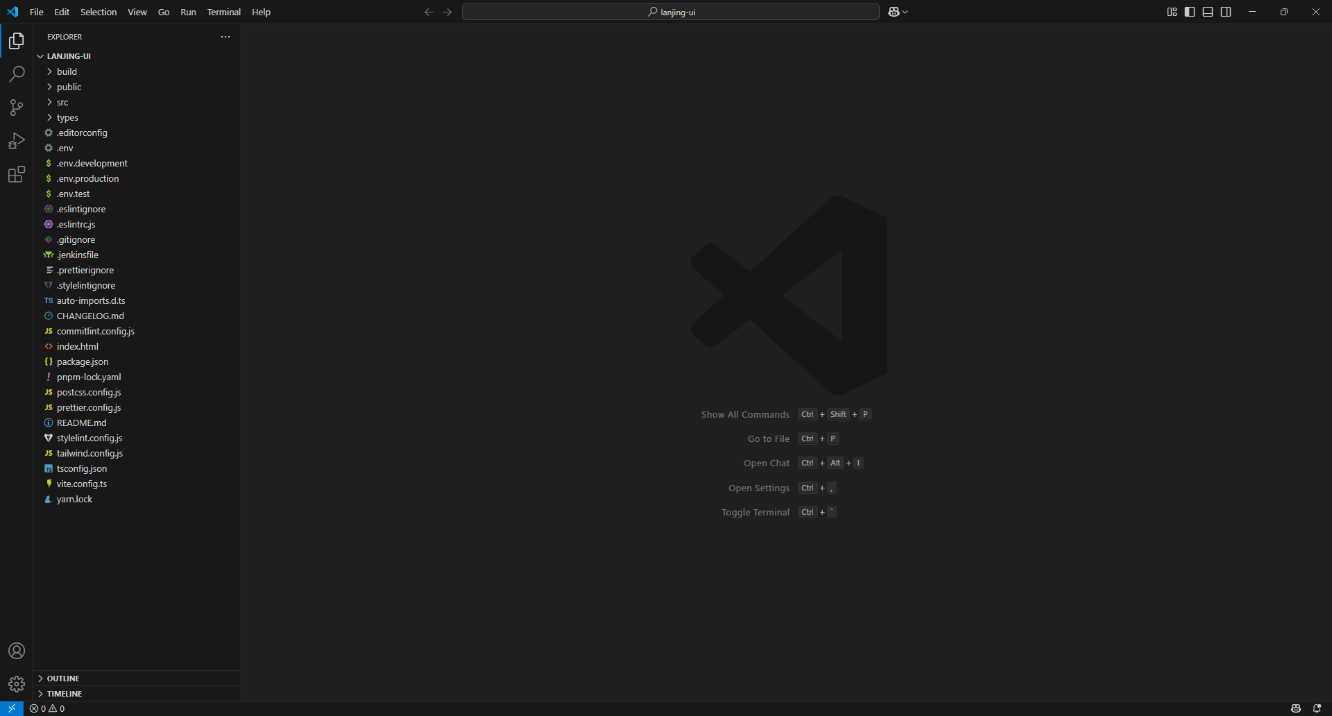
Task: Click the lanjing-ui command center search box
Action: pos(670,12)
